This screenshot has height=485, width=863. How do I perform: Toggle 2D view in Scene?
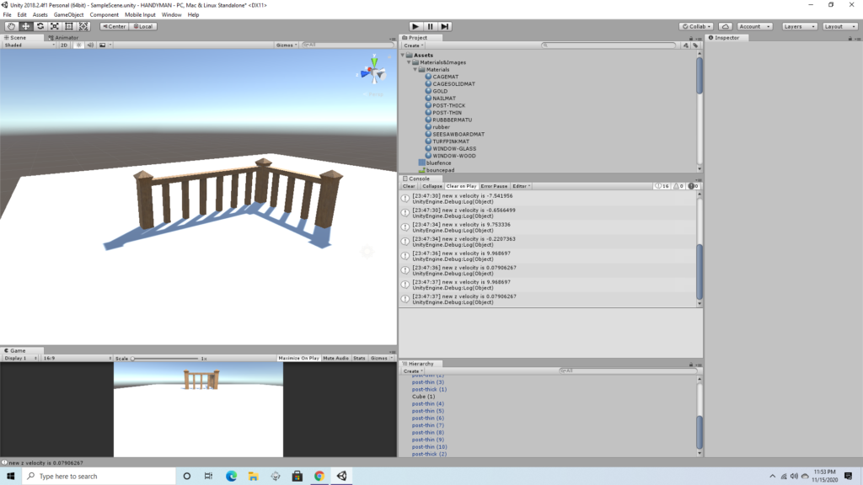[63, 45]
